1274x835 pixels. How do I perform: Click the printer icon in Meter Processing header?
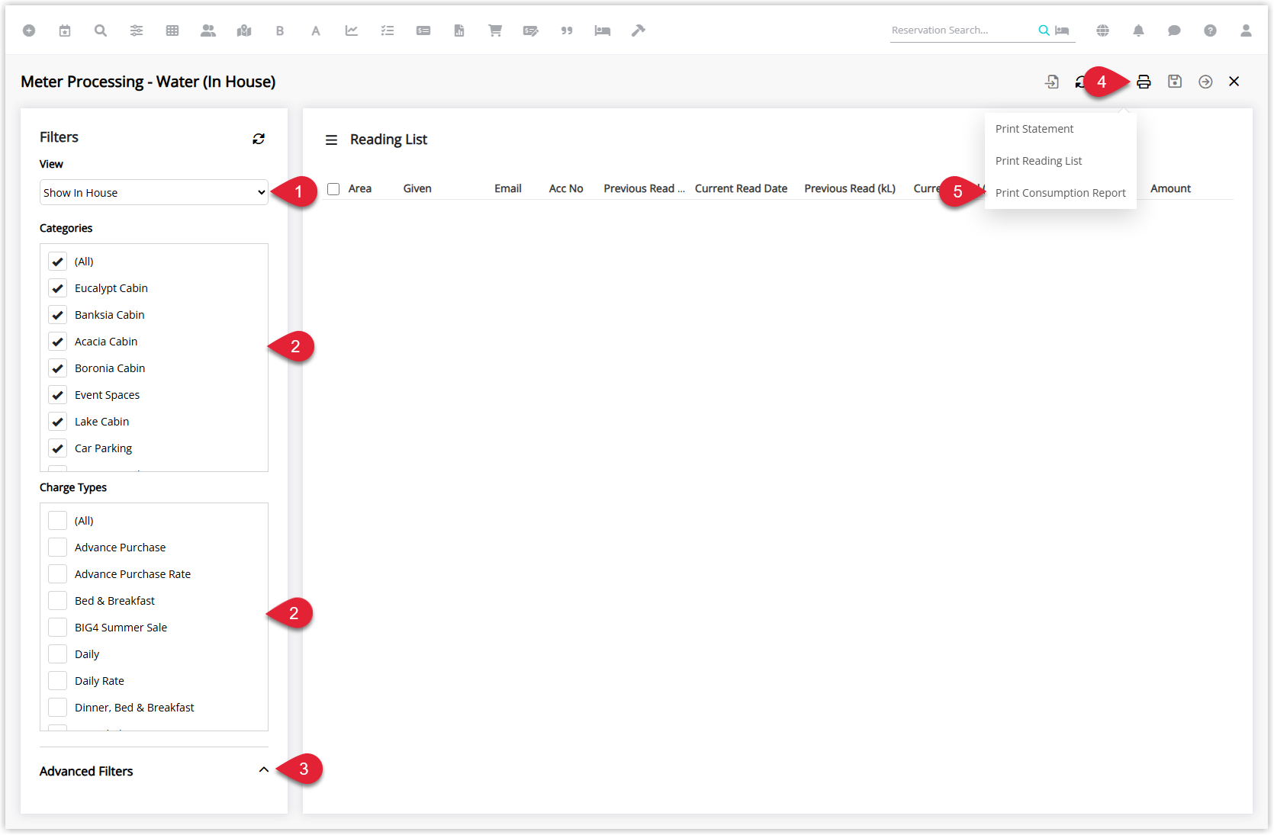(x=1144, y=82)
